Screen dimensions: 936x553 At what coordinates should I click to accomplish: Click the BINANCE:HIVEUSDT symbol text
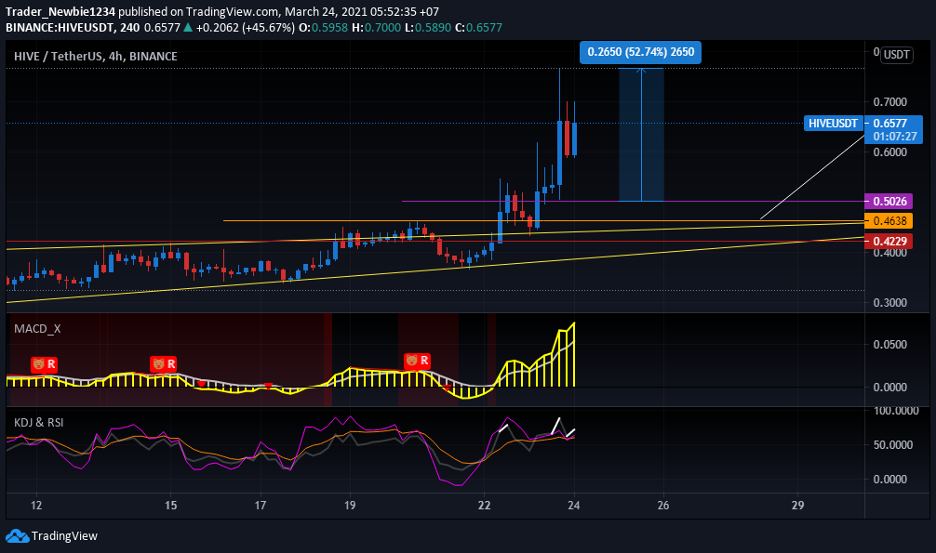pos(60,28)
